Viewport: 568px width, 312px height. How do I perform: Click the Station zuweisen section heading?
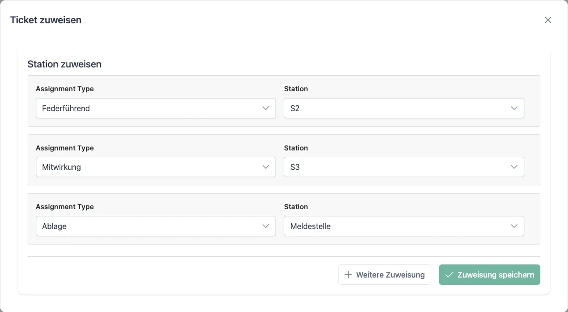tap(65, 64)
